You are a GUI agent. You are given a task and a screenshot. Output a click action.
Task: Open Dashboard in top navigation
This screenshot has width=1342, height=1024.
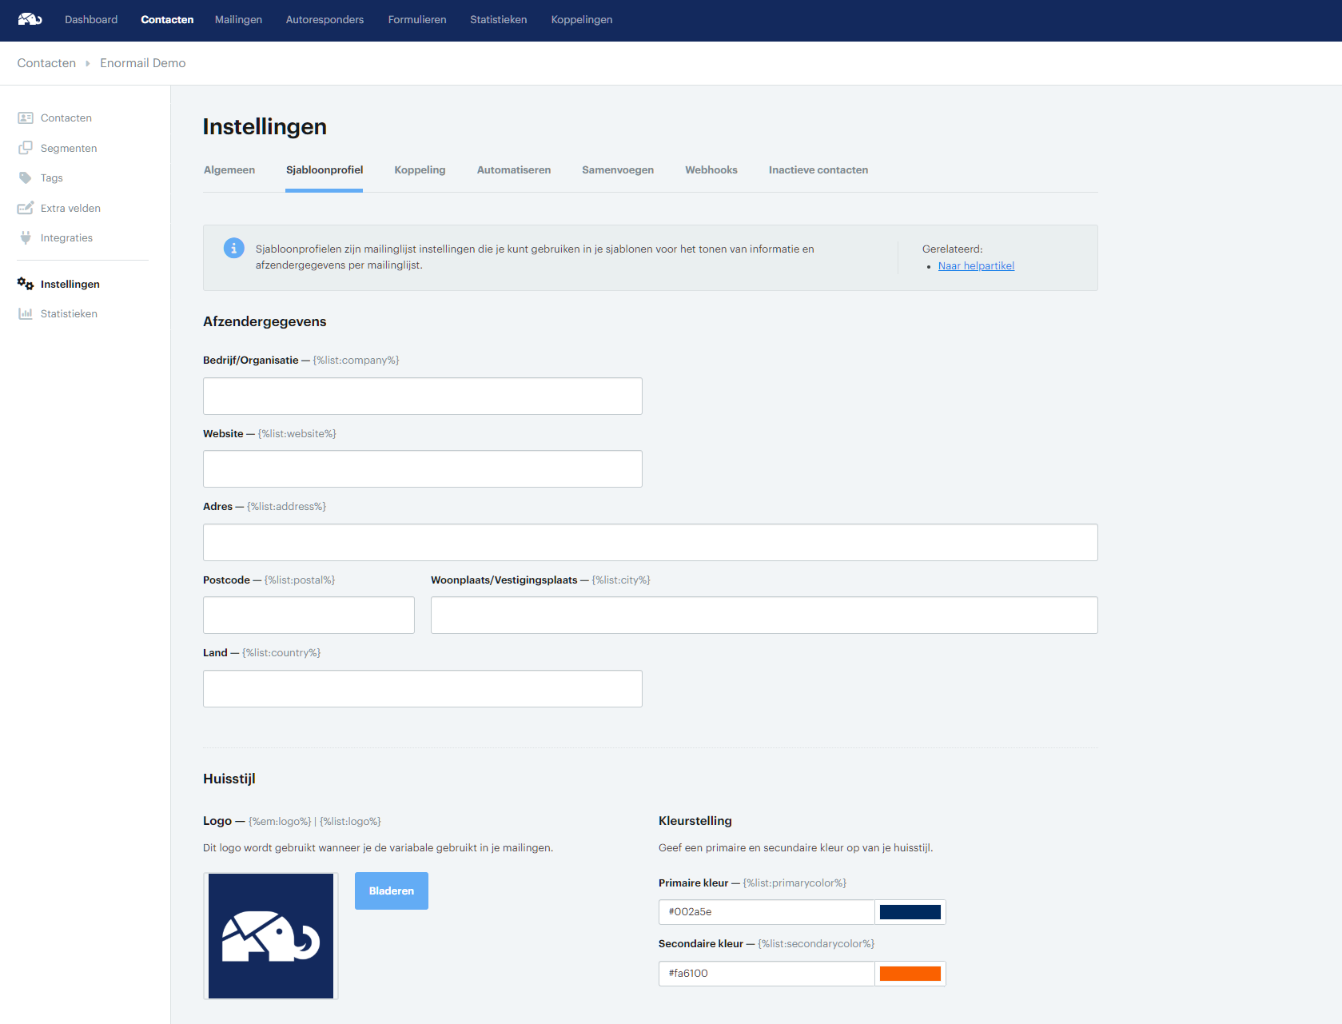[x=91, y=19]
